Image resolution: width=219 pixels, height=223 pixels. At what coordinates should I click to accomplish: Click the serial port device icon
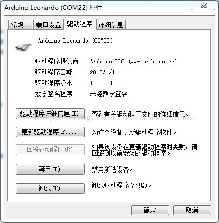23,47
